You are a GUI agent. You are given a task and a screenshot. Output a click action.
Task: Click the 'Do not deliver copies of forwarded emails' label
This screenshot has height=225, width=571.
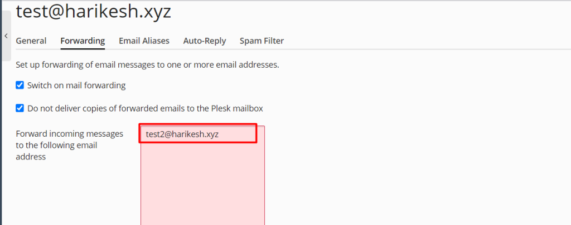tap(146, 108)
